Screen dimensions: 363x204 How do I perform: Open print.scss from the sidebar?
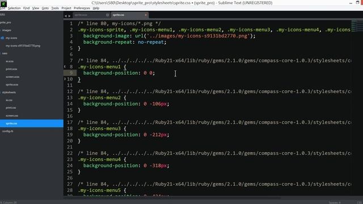point(11,69)
